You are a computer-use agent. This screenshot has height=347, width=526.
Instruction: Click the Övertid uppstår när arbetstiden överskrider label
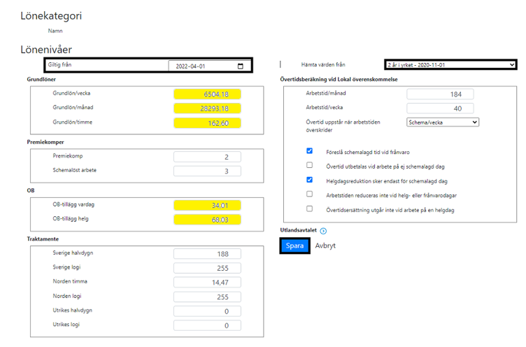click(x=343, y=126)
